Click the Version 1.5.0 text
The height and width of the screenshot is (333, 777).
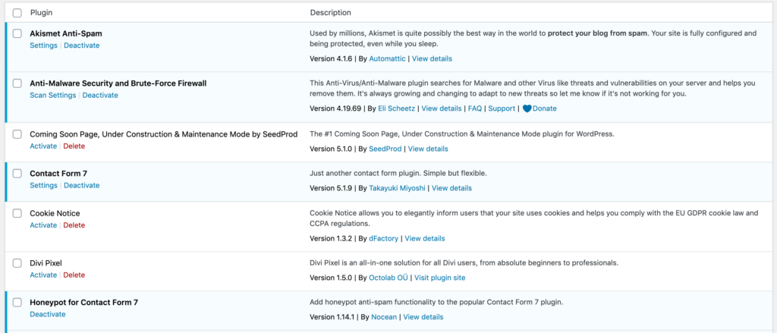331,278
